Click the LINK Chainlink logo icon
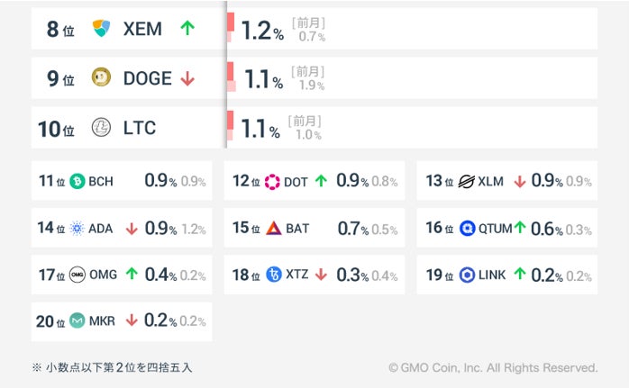 pos(466,275)
